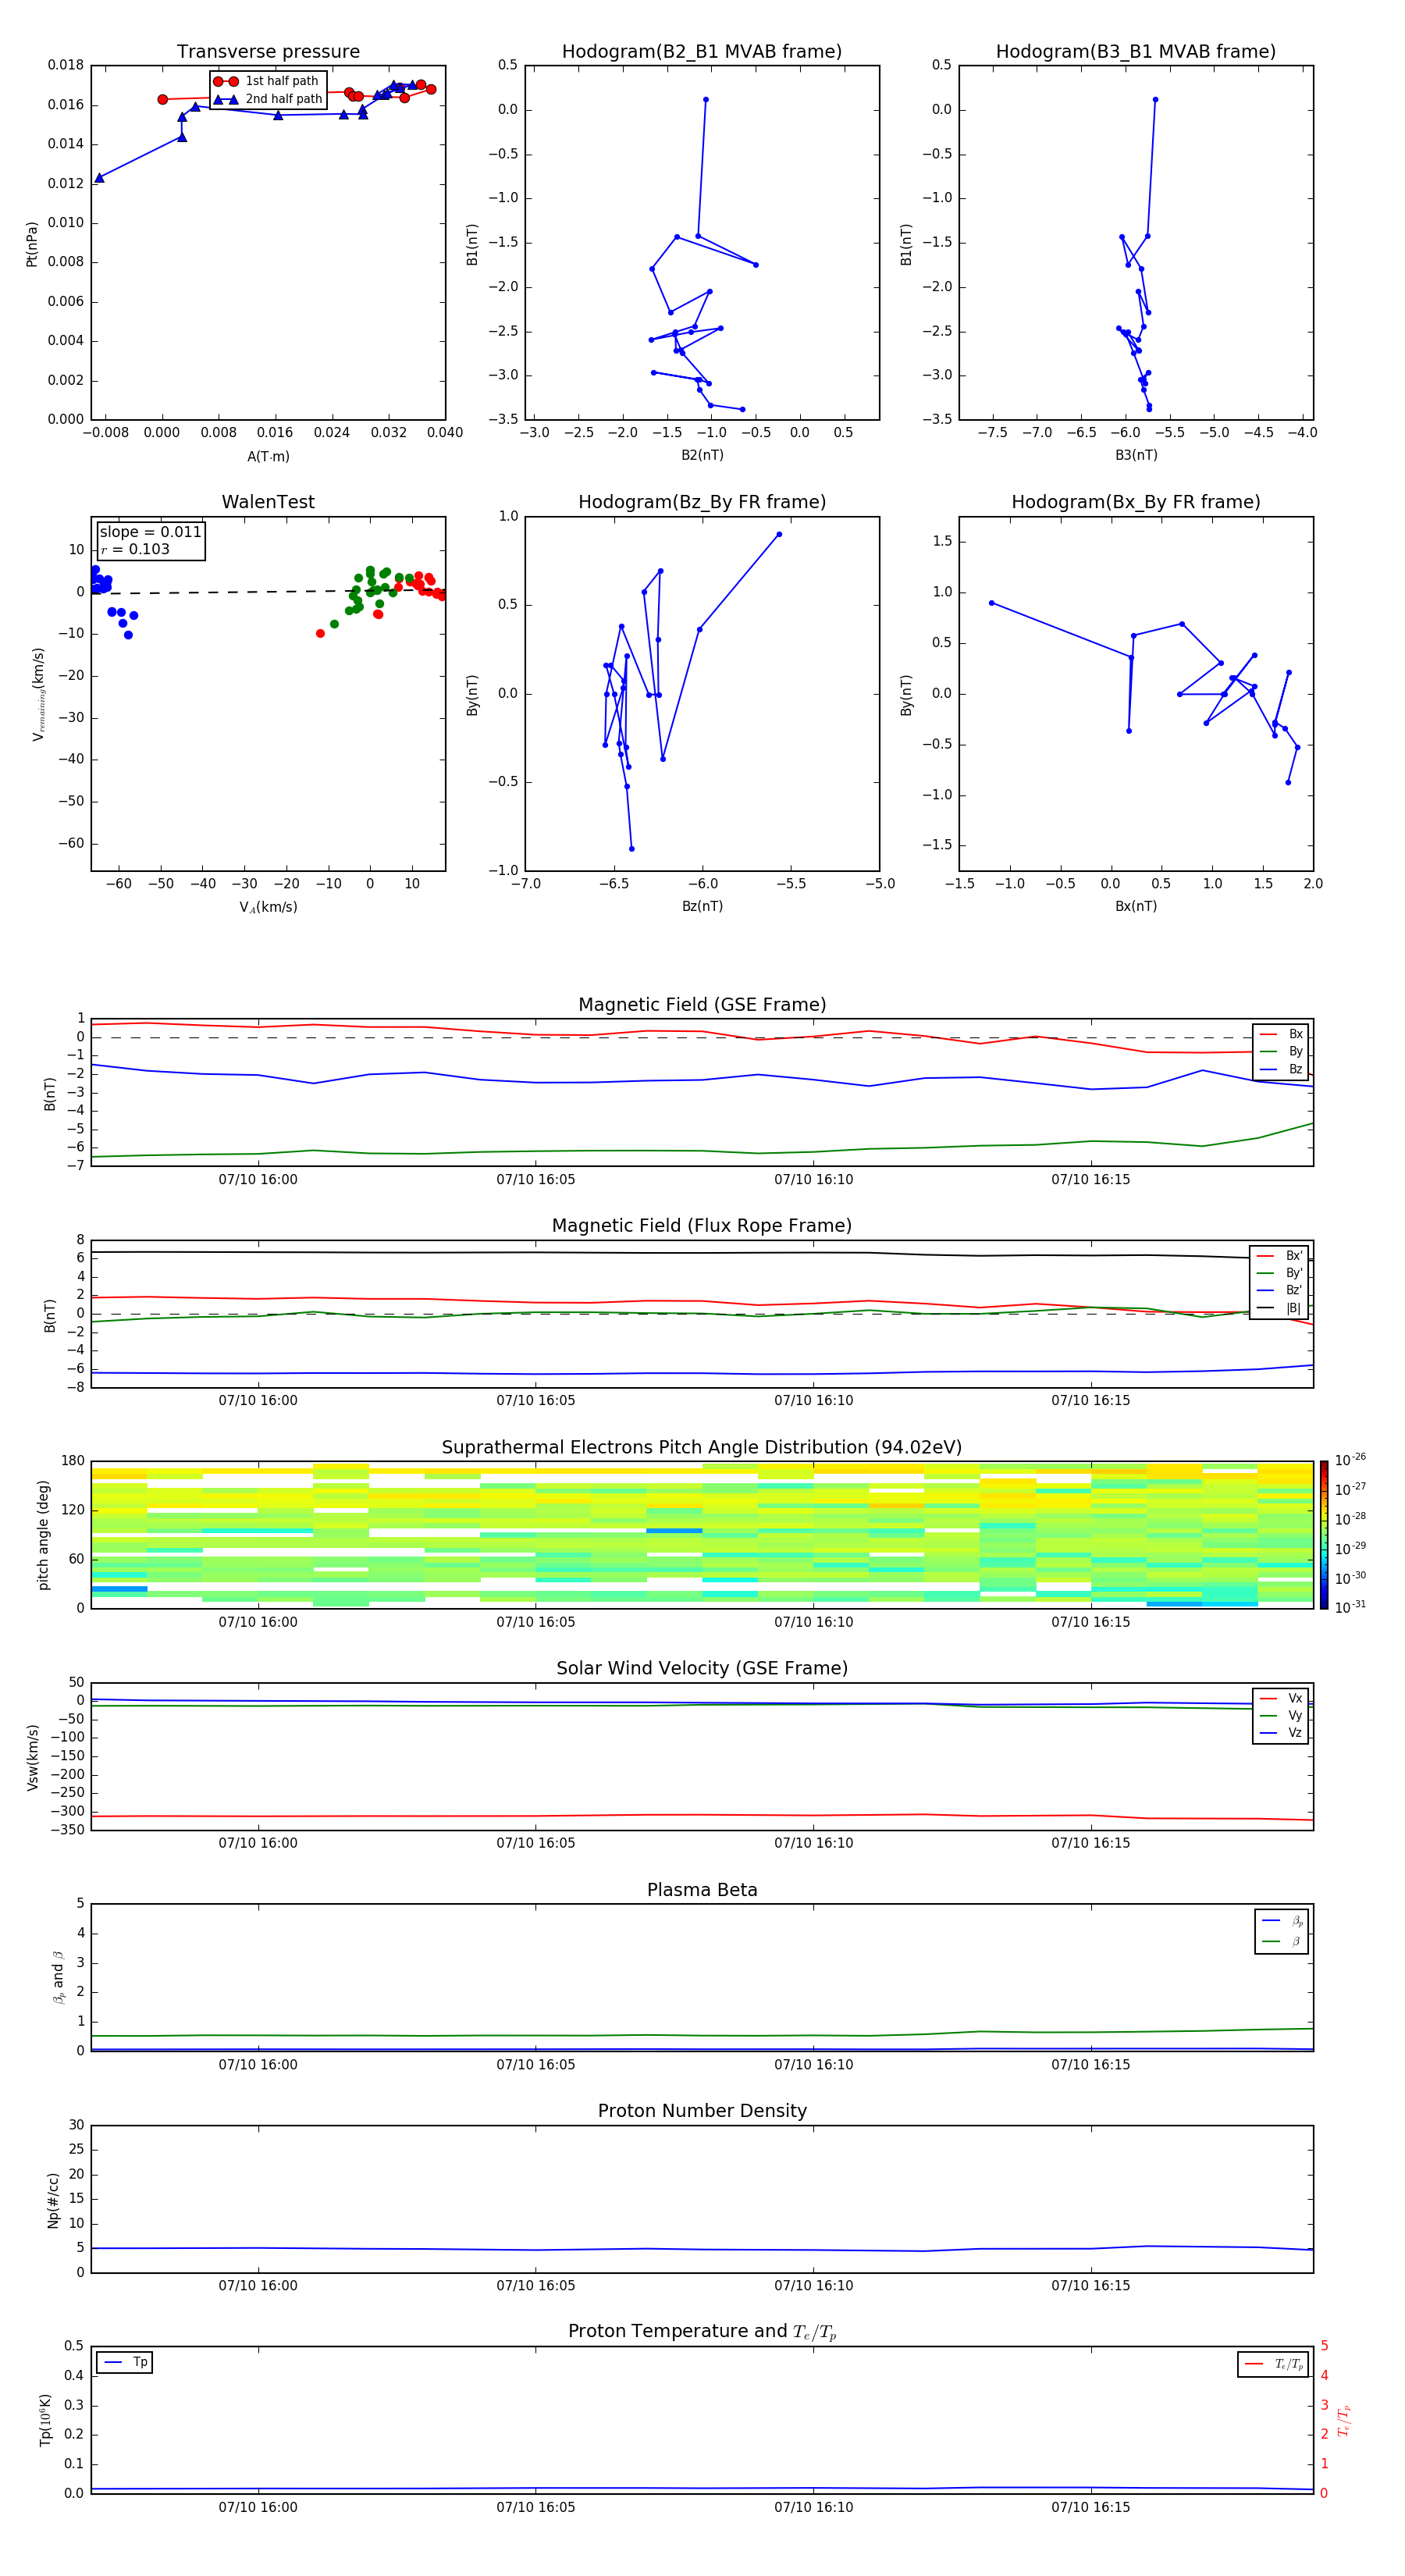Select the 'Hodogram(Bx_By FR frame)' title
Viewport: 1405px width, 2576px height.
point(1136,502)
